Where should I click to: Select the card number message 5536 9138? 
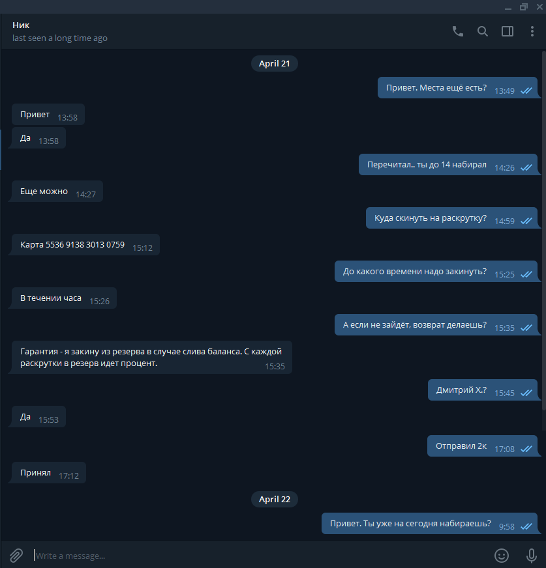(x=85, y=245)
